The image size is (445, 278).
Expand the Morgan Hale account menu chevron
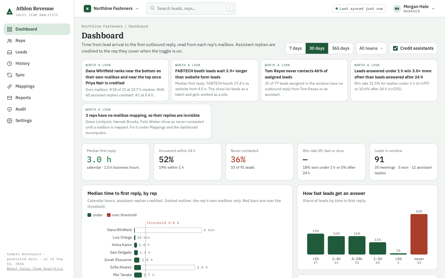tap(433, 9)
